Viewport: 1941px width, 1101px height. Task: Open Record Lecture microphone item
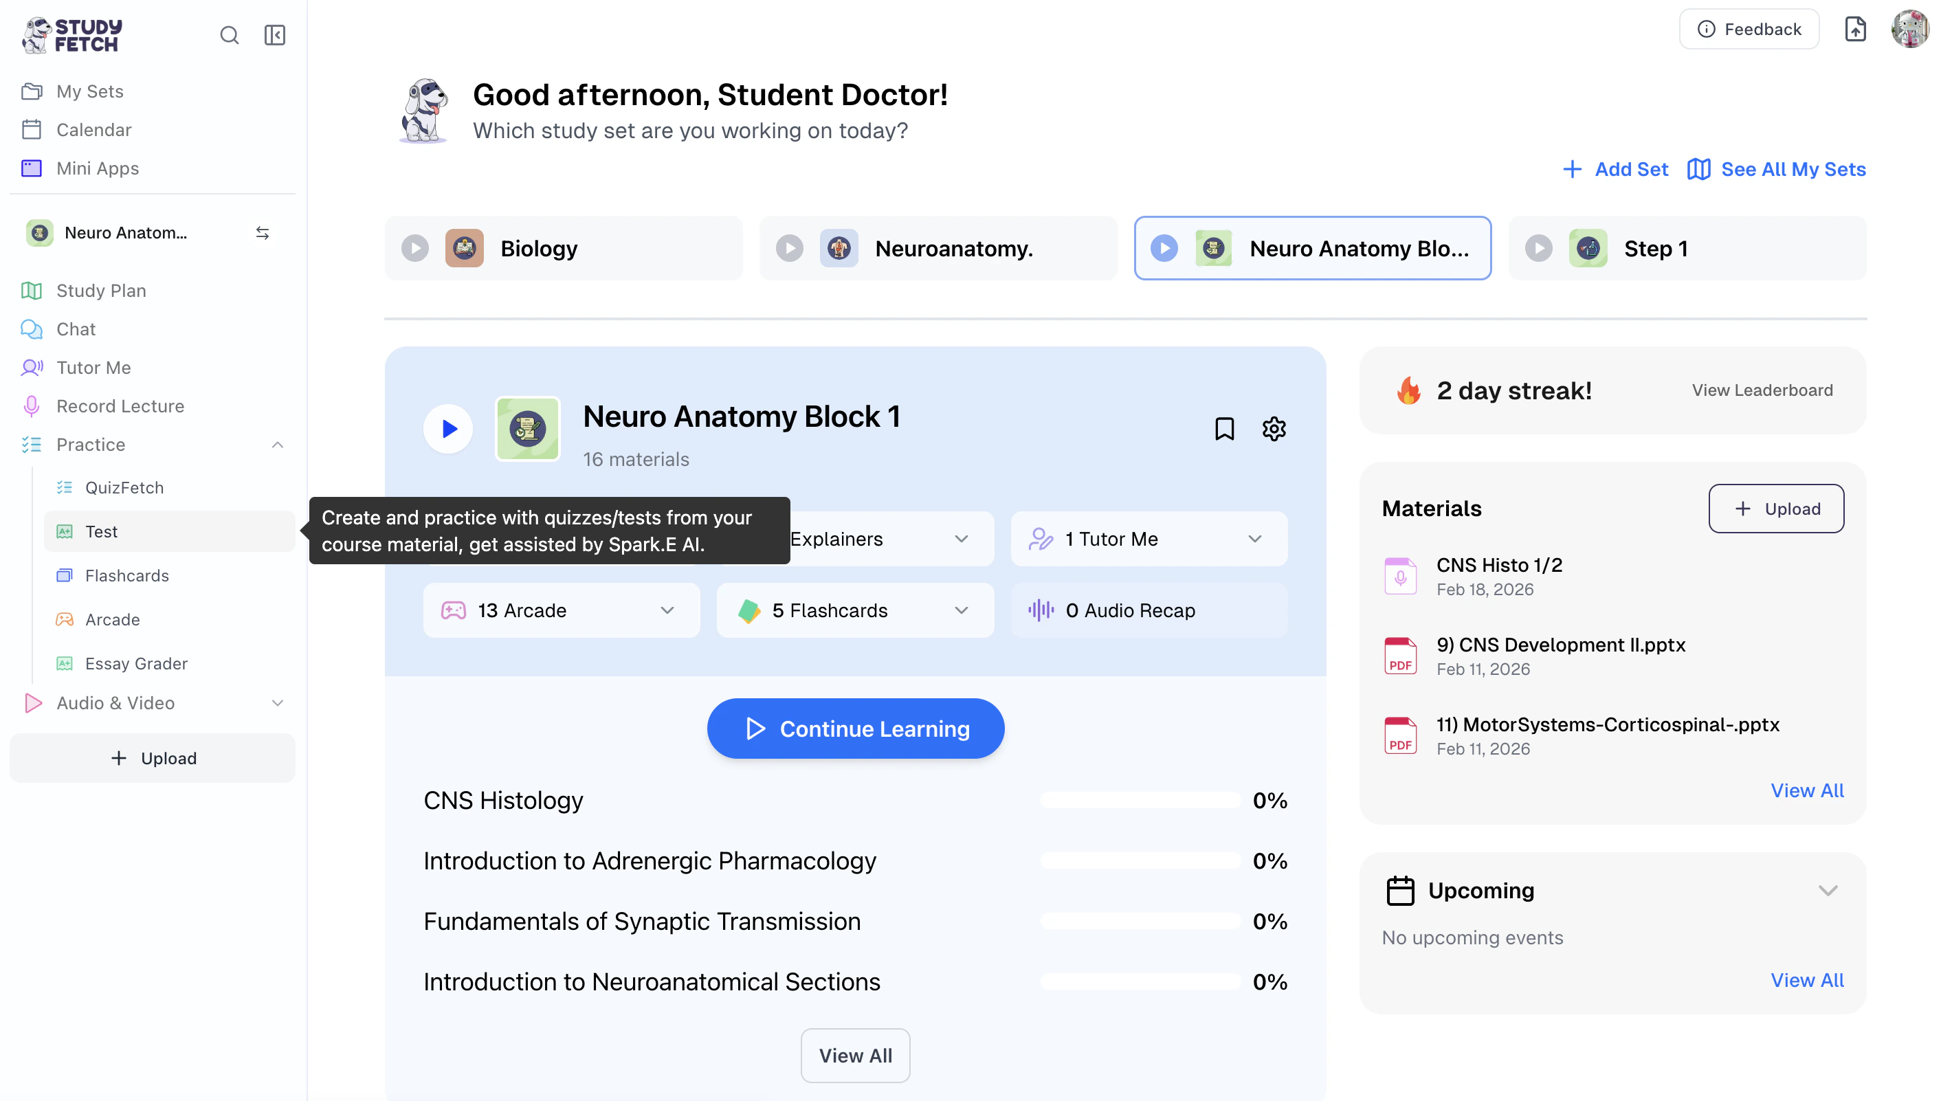click(120, 406)
